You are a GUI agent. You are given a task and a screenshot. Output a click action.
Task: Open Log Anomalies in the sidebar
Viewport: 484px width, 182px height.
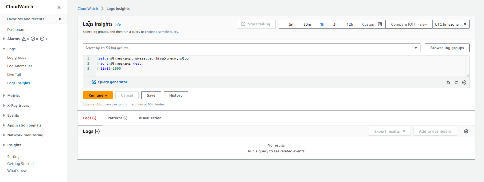point(20,66)
